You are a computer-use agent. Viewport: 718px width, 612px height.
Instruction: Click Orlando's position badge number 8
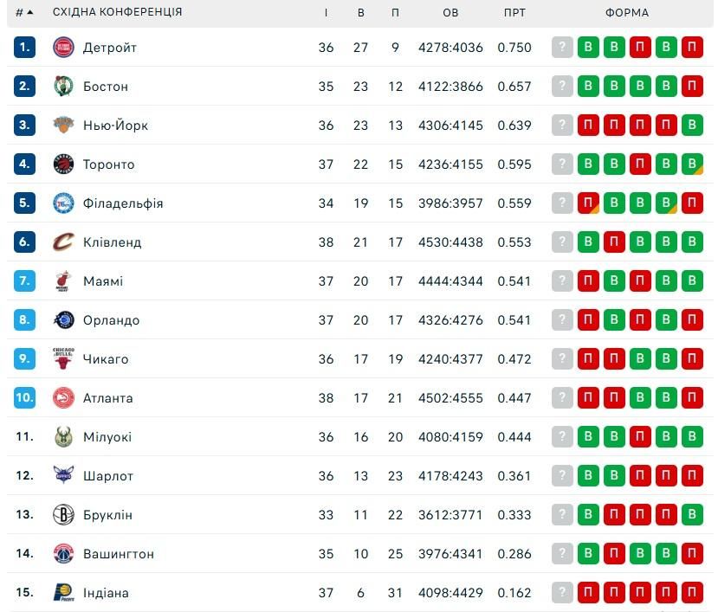[x=24, y=320]
